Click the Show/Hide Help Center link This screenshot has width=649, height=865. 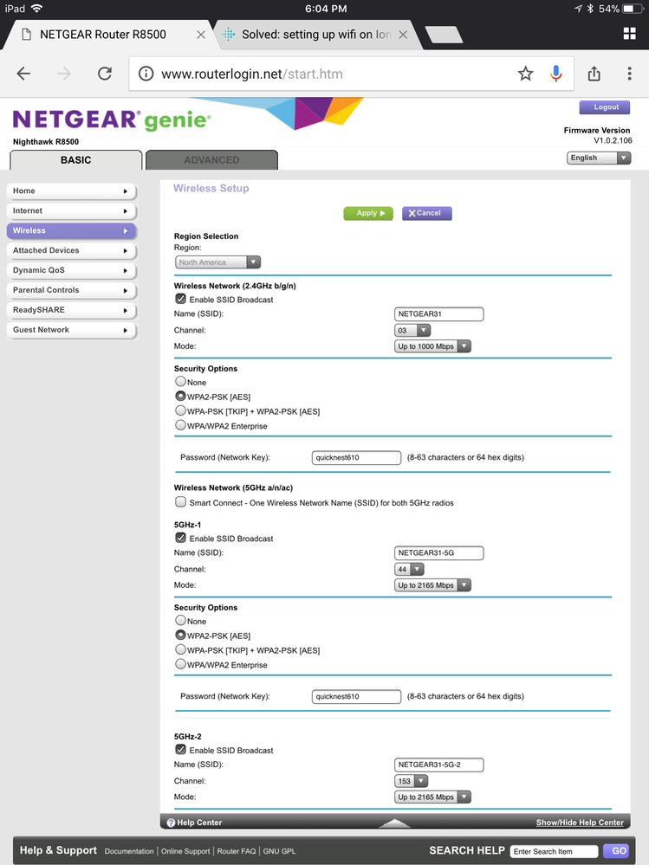pos(579,823)
